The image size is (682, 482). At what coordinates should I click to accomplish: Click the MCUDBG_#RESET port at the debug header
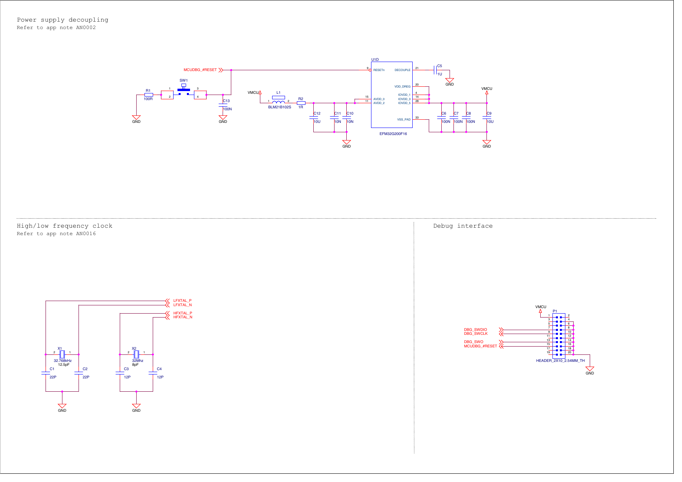click(483, 346)
